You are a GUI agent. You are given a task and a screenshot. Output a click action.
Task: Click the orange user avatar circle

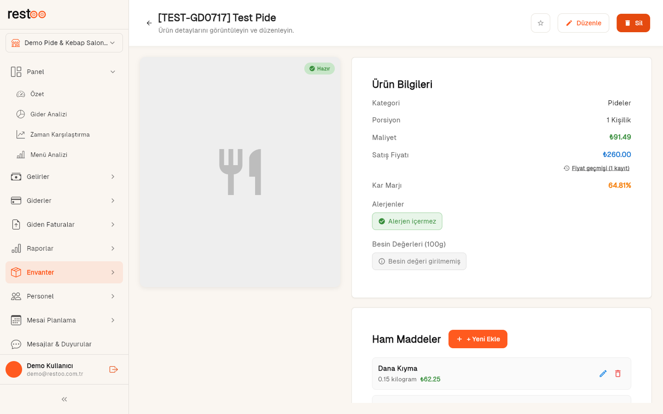pos(14,370)
